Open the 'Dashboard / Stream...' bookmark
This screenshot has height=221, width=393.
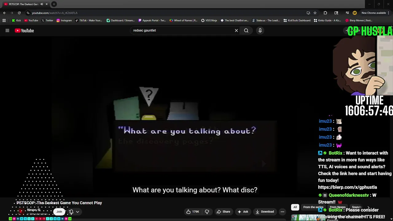pos(120,21)
